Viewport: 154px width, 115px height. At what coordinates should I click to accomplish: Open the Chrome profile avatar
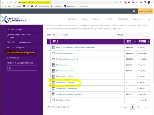(x=149, y=2)
